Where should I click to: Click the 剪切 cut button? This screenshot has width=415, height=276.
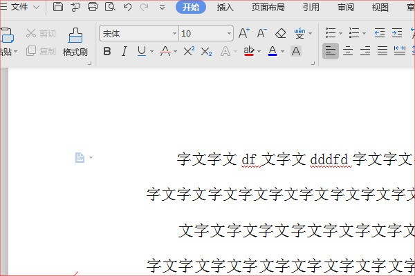tap(41, 33)
